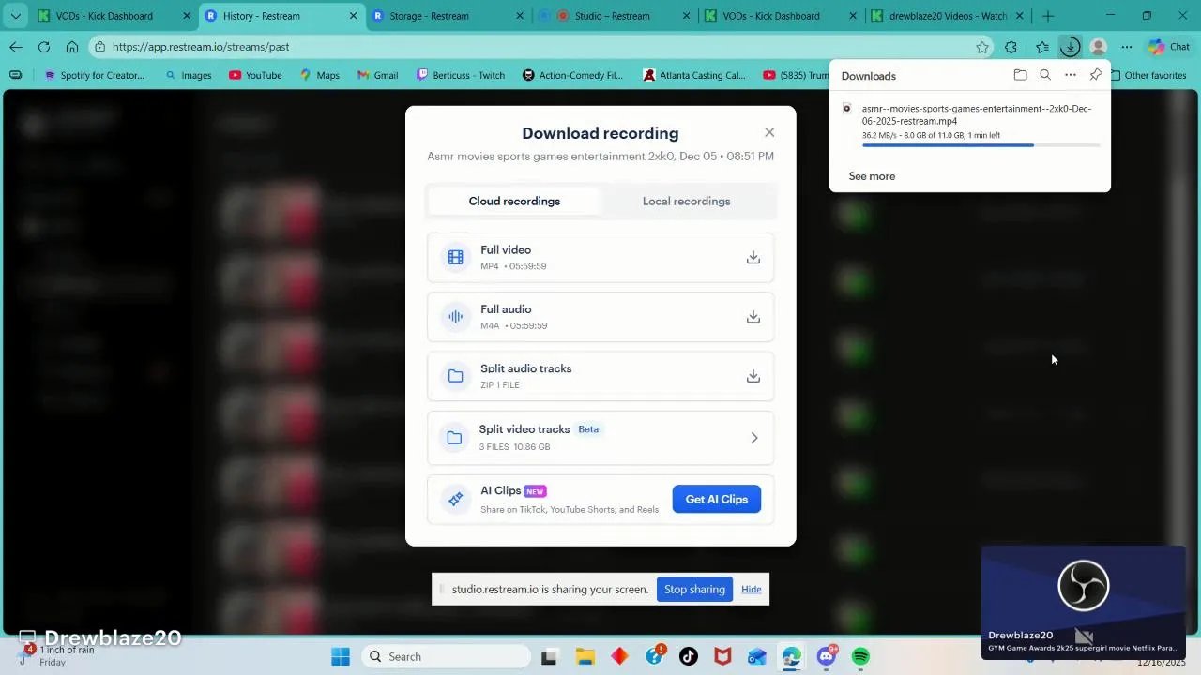Download the Full video MP4 recording
Screen dimensions: 1201x675
pos(753,258)
